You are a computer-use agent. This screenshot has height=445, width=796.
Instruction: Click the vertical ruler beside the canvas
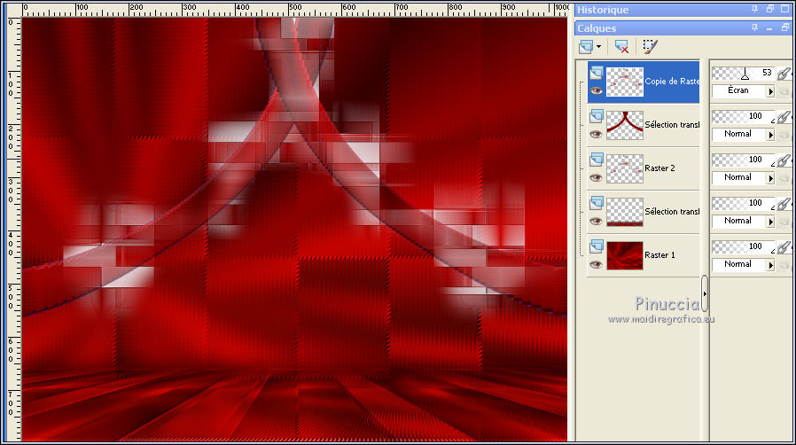click(x=14, y=230)
